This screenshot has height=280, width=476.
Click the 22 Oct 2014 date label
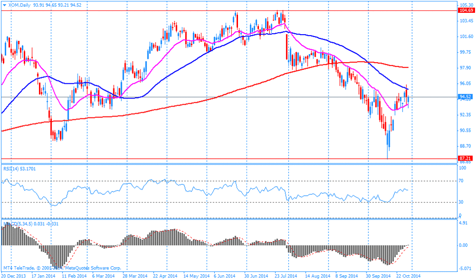click(408, 276)
